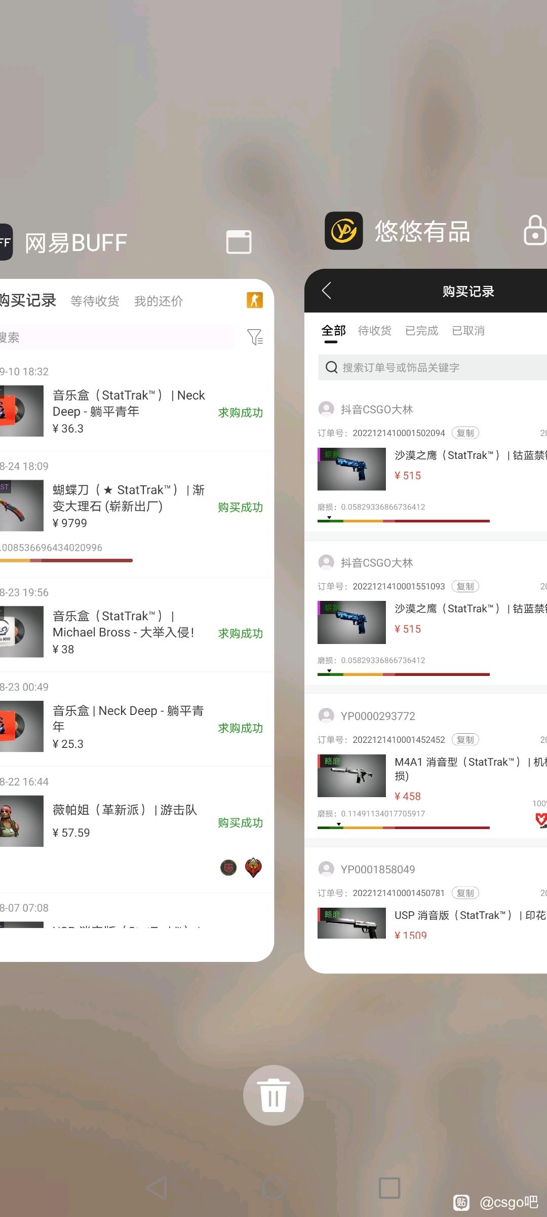Open the 我的还价 tab in BUFF
The height and width of the screenshot is (1217, 547).
[159, 301]
